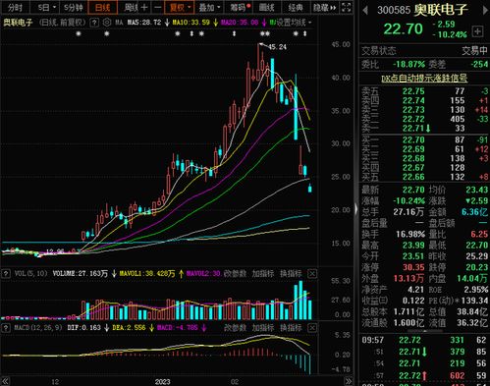Open the DK点自动提示涨跌信号 link

click(424, 79)
